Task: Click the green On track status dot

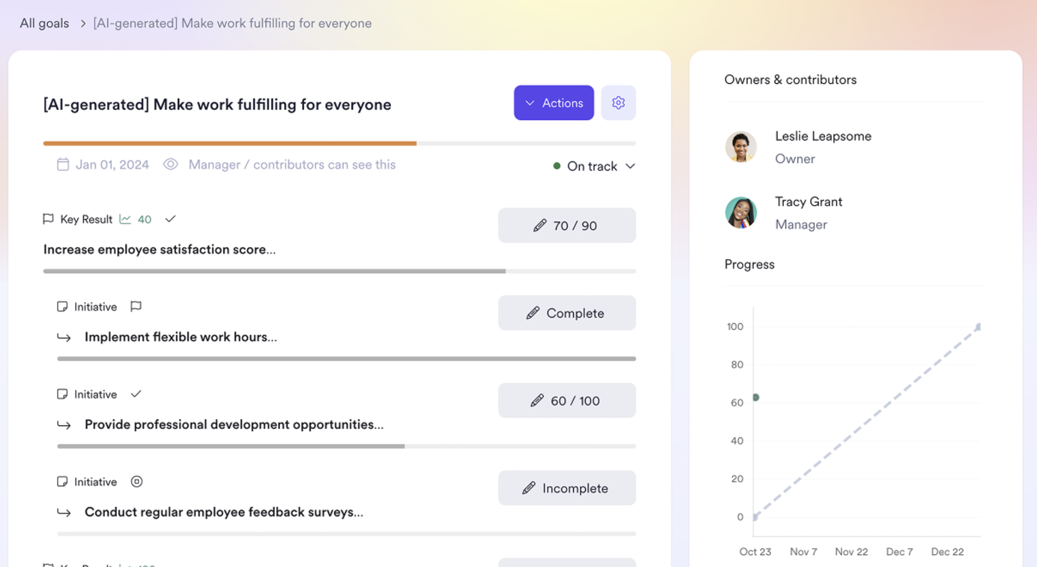Action: pyautogui.click(x=556, y=166)
